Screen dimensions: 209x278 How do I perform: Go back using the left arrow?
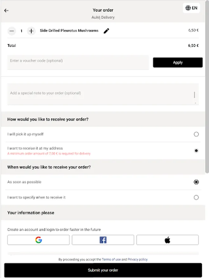coord(6,11)
